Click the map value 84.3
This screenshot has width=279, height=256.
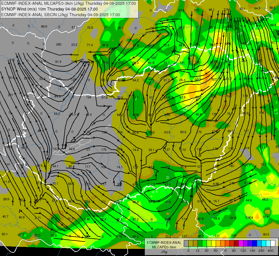tap(58, 96)
